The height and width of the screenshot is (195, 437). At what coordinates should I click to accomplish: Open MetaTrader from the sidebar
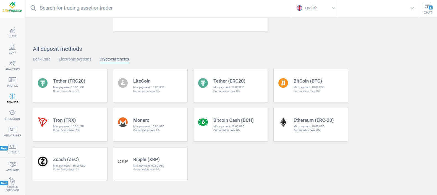click(x=12, y=130)
